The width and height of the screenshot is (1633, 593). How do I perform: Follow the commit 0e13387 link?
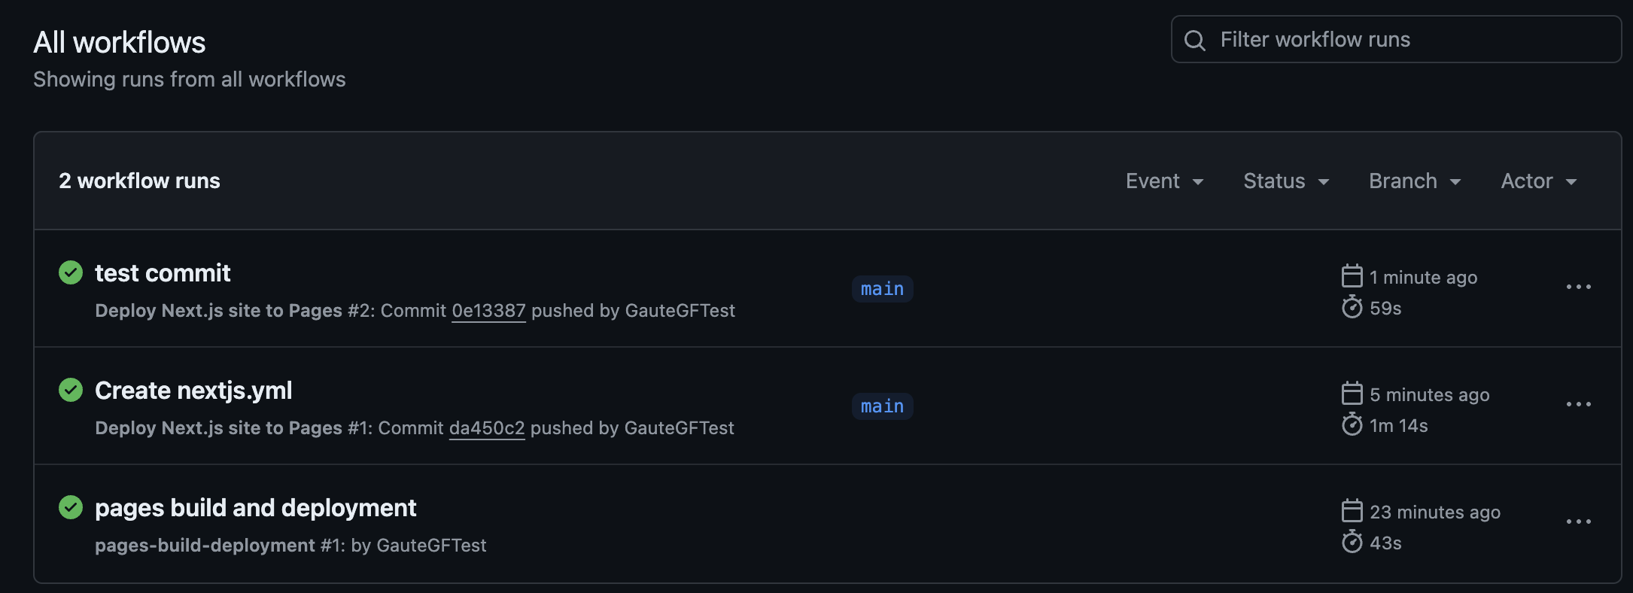click(488, 311)
